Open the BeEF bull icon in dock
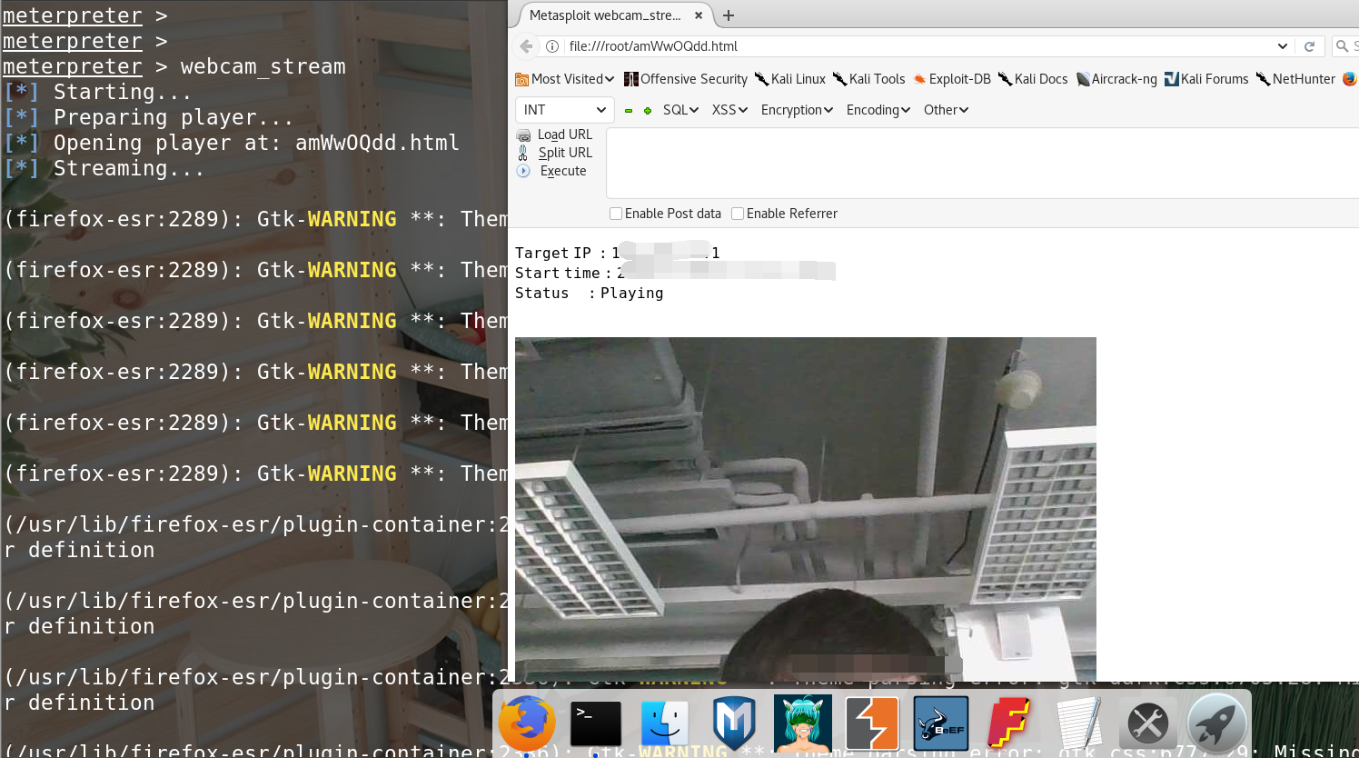 [941, 723]
